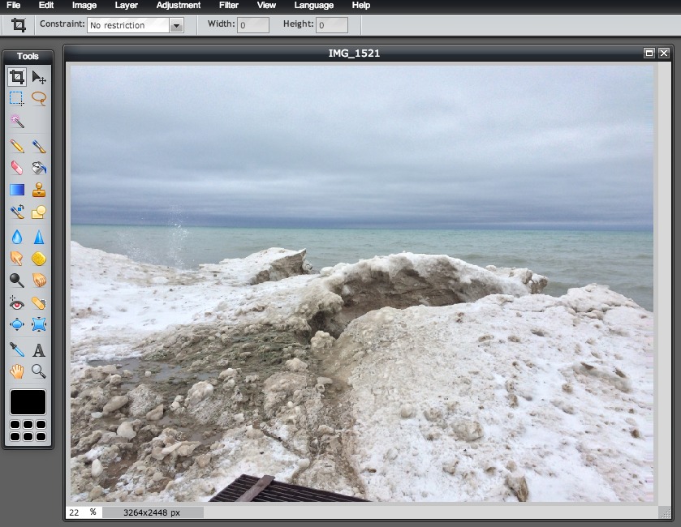The image size is (681, 527).
Task: Select the Color Replace brush tool
Action: coord(17,212)
